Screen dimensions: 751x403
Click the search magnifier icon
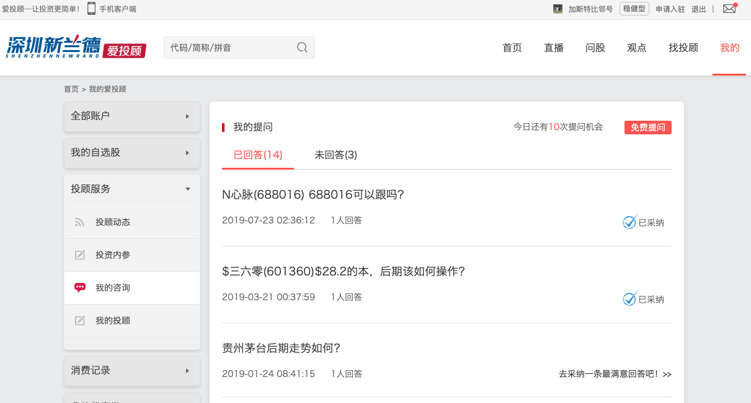click(302, 48)
